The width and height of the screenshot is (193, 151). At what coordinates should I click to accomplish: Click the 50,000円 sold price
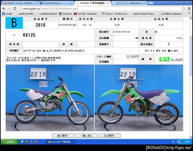(177, 60)
